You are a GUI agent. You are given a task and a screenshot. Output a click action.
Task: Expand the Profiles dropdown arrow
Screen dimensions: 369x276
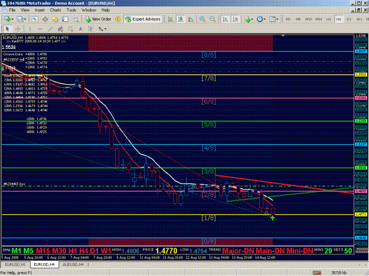coord(25,19)
